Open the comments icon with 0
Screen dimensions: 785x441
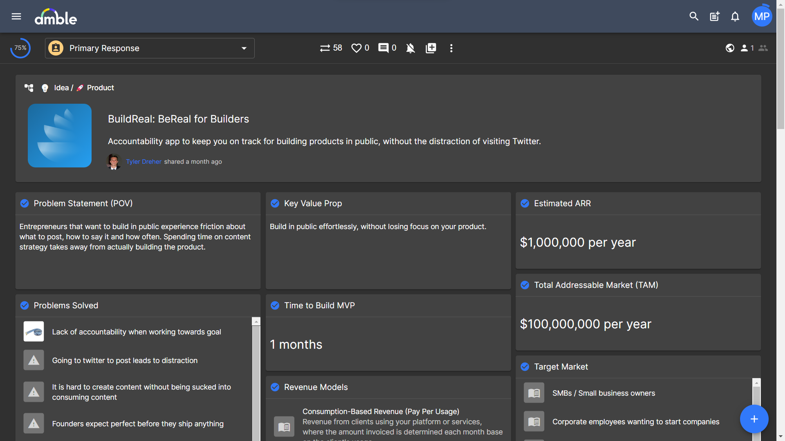pyautogui.click(x=384, y=48)
